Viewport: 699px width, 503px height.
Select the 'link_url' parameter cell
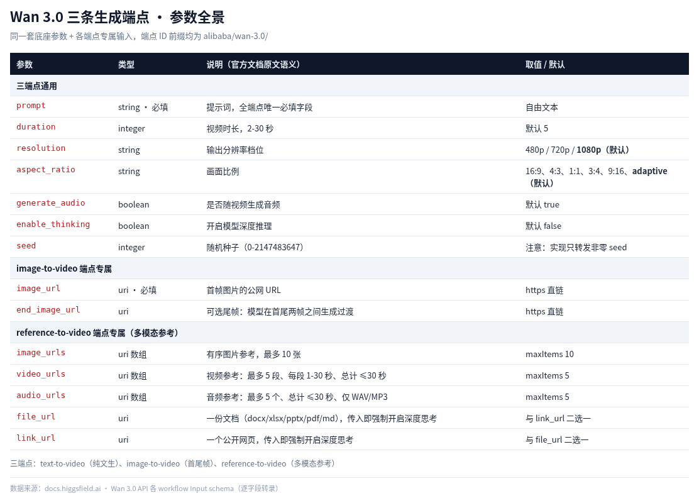point(61,439)
